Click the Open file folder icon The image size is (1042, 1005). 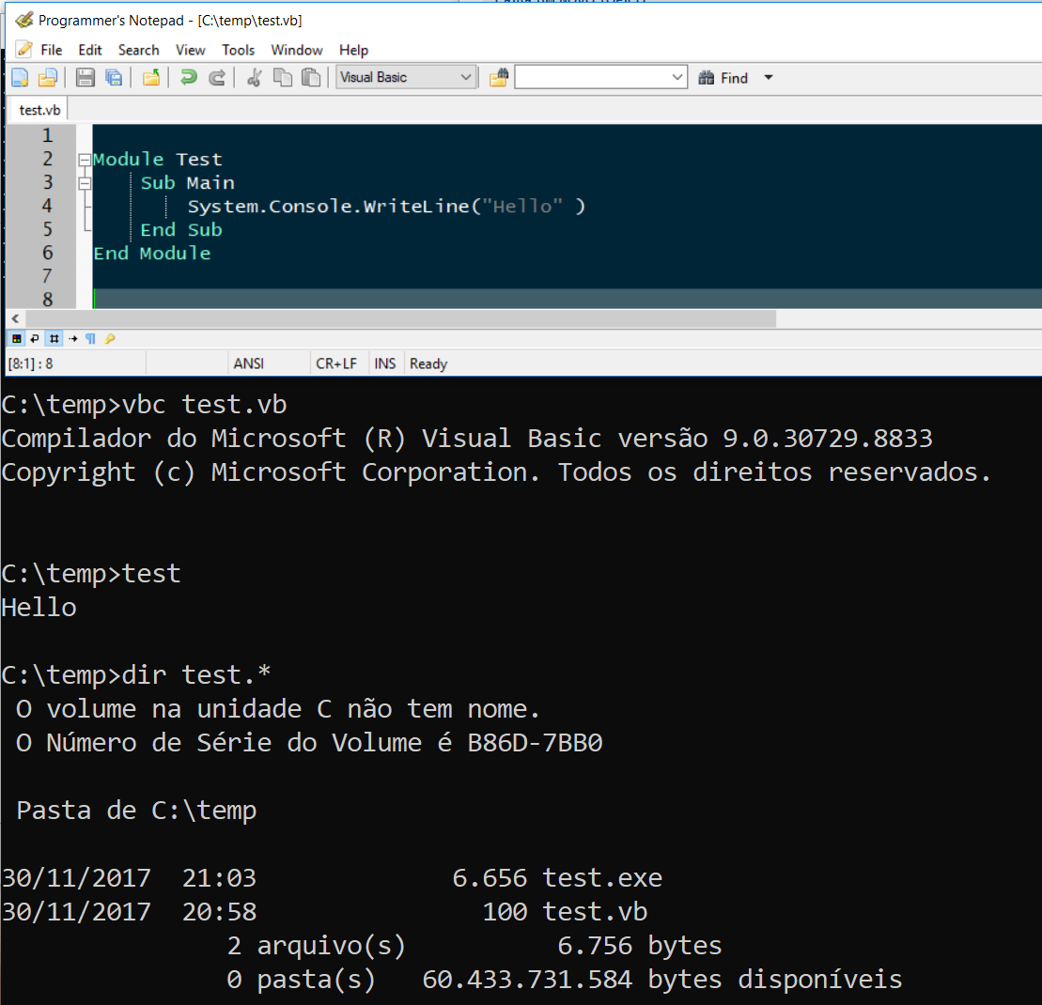48,78
